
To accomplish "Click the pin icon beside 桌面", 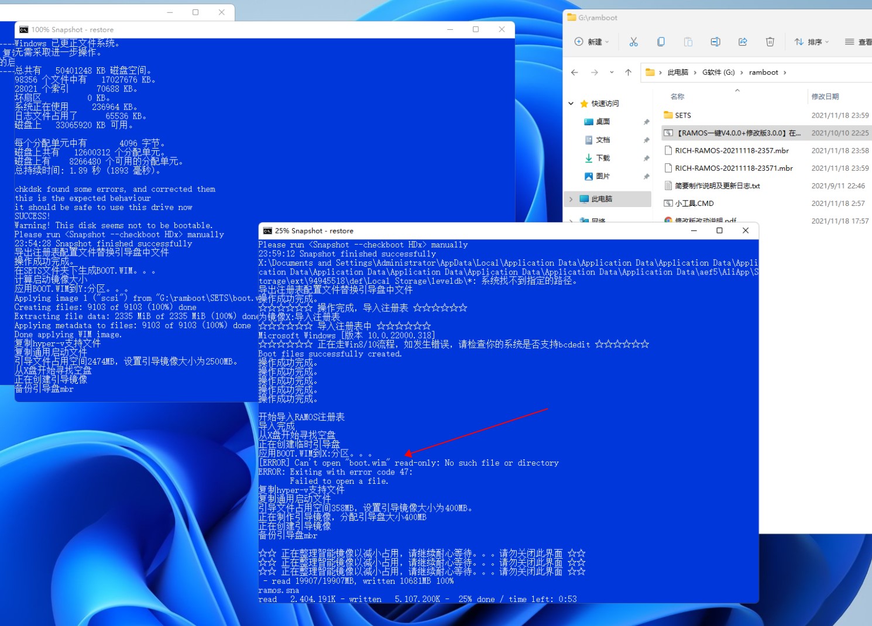I will tap(646, 122).
